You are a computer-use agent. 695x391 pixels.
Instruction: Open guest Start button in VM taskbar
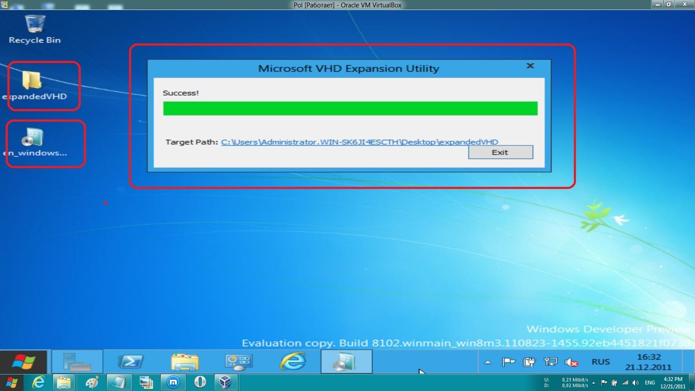(x=24, y=361)
